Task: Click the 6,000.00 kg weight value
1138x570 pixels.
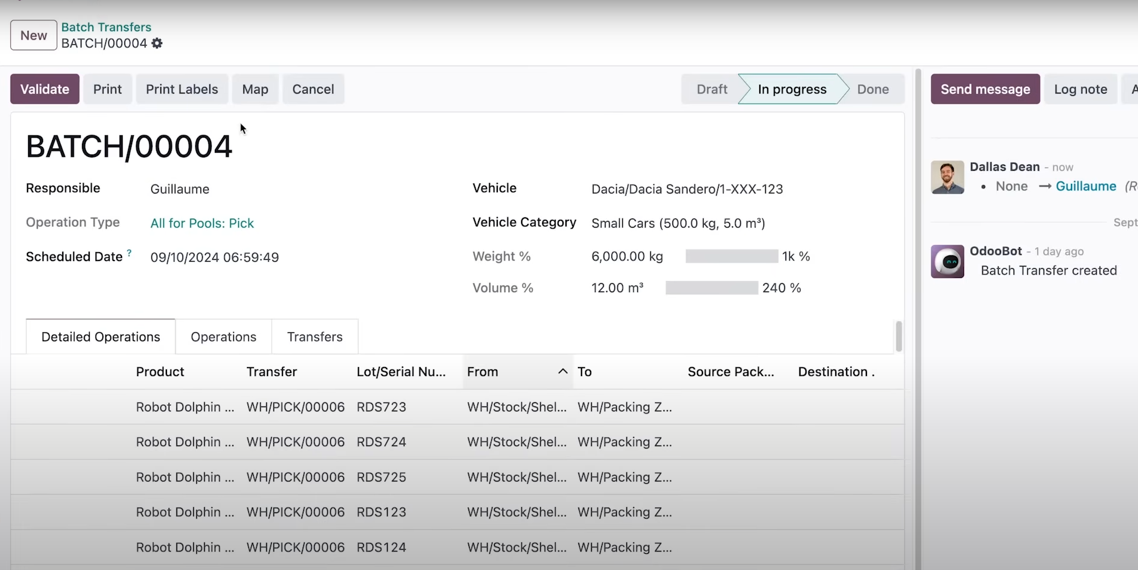Action: [627, 256]
